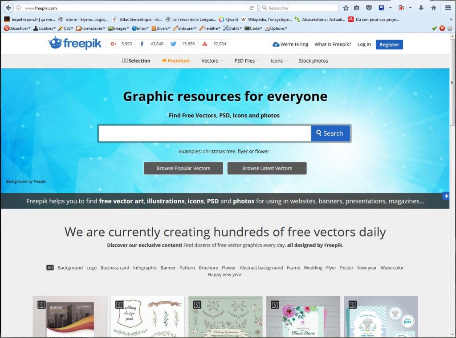
Task: Reload the page using the refresh icon
Action: click(x=252, y=8)
